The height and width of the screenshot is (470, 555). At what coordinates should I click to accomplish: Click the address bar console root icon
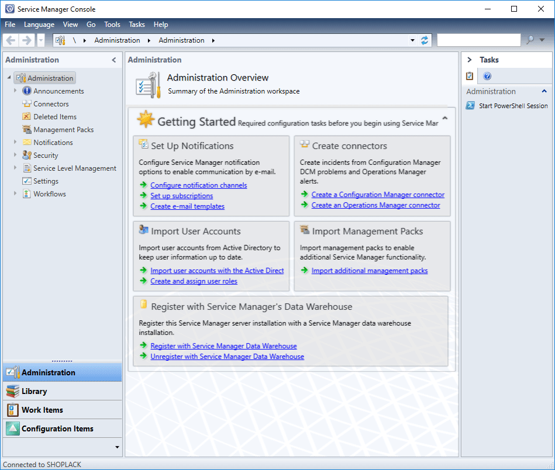(60, 40)
